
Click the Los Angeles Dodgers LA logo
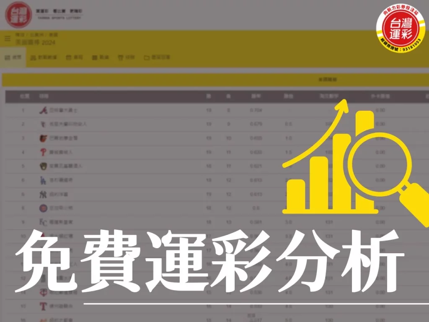[43, 180]
